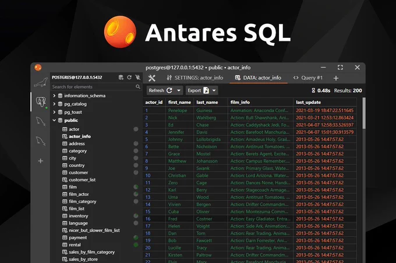Click the table icon beside actor
The height and width of the screenshot is (263, 396).
click(65, 129)
